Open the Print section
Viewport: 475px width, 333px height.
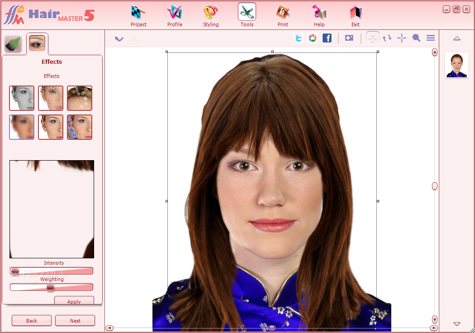(283, 16)
